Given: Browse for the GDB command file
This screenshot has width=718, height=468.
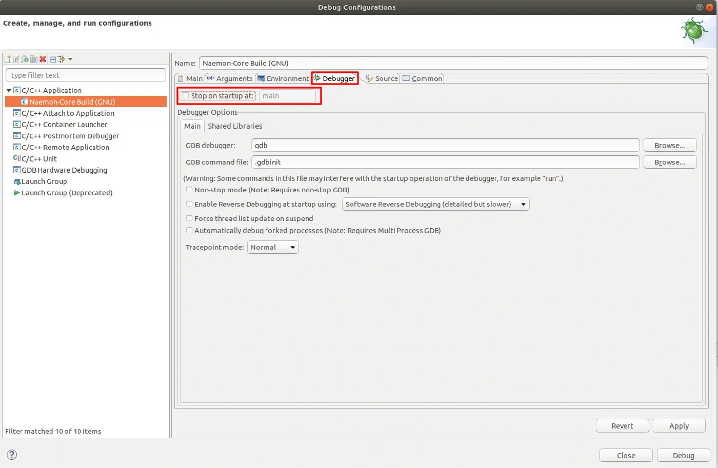Looking at the screenshot, I should point(670,162).
